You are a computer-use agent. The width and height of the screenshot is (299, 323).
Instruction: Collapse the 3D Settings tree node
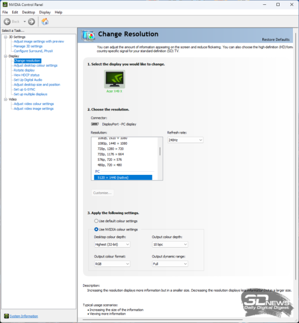[x=6, y=37]
